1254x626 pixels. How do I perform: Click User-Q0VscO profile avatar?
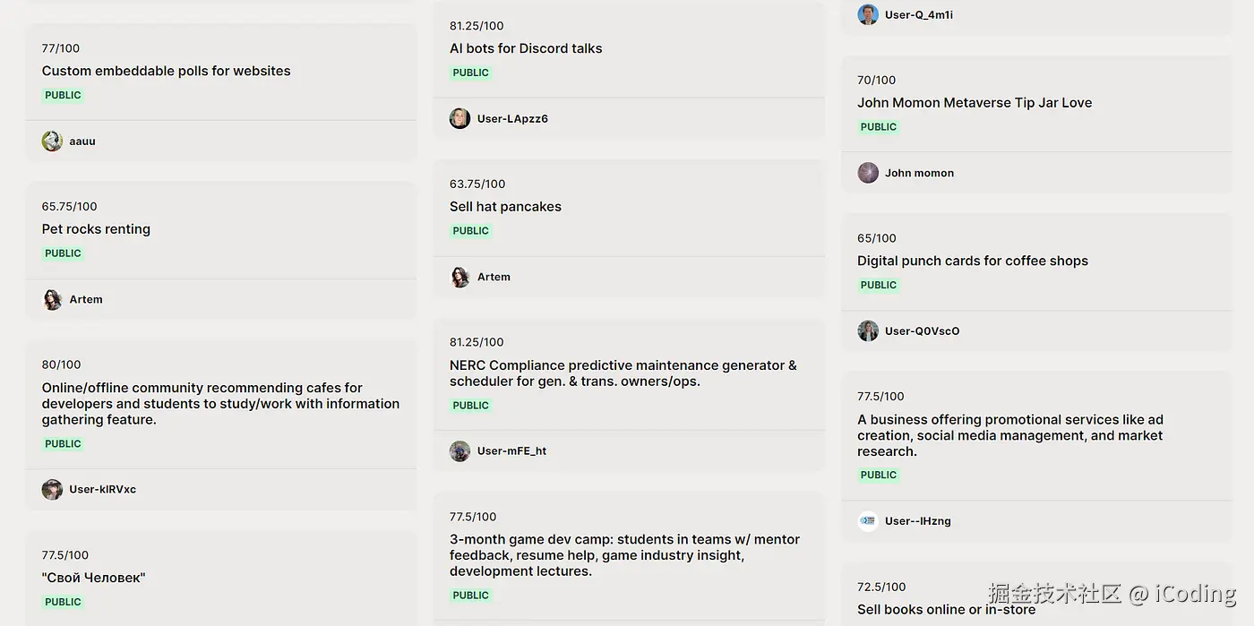click(868, 331)
